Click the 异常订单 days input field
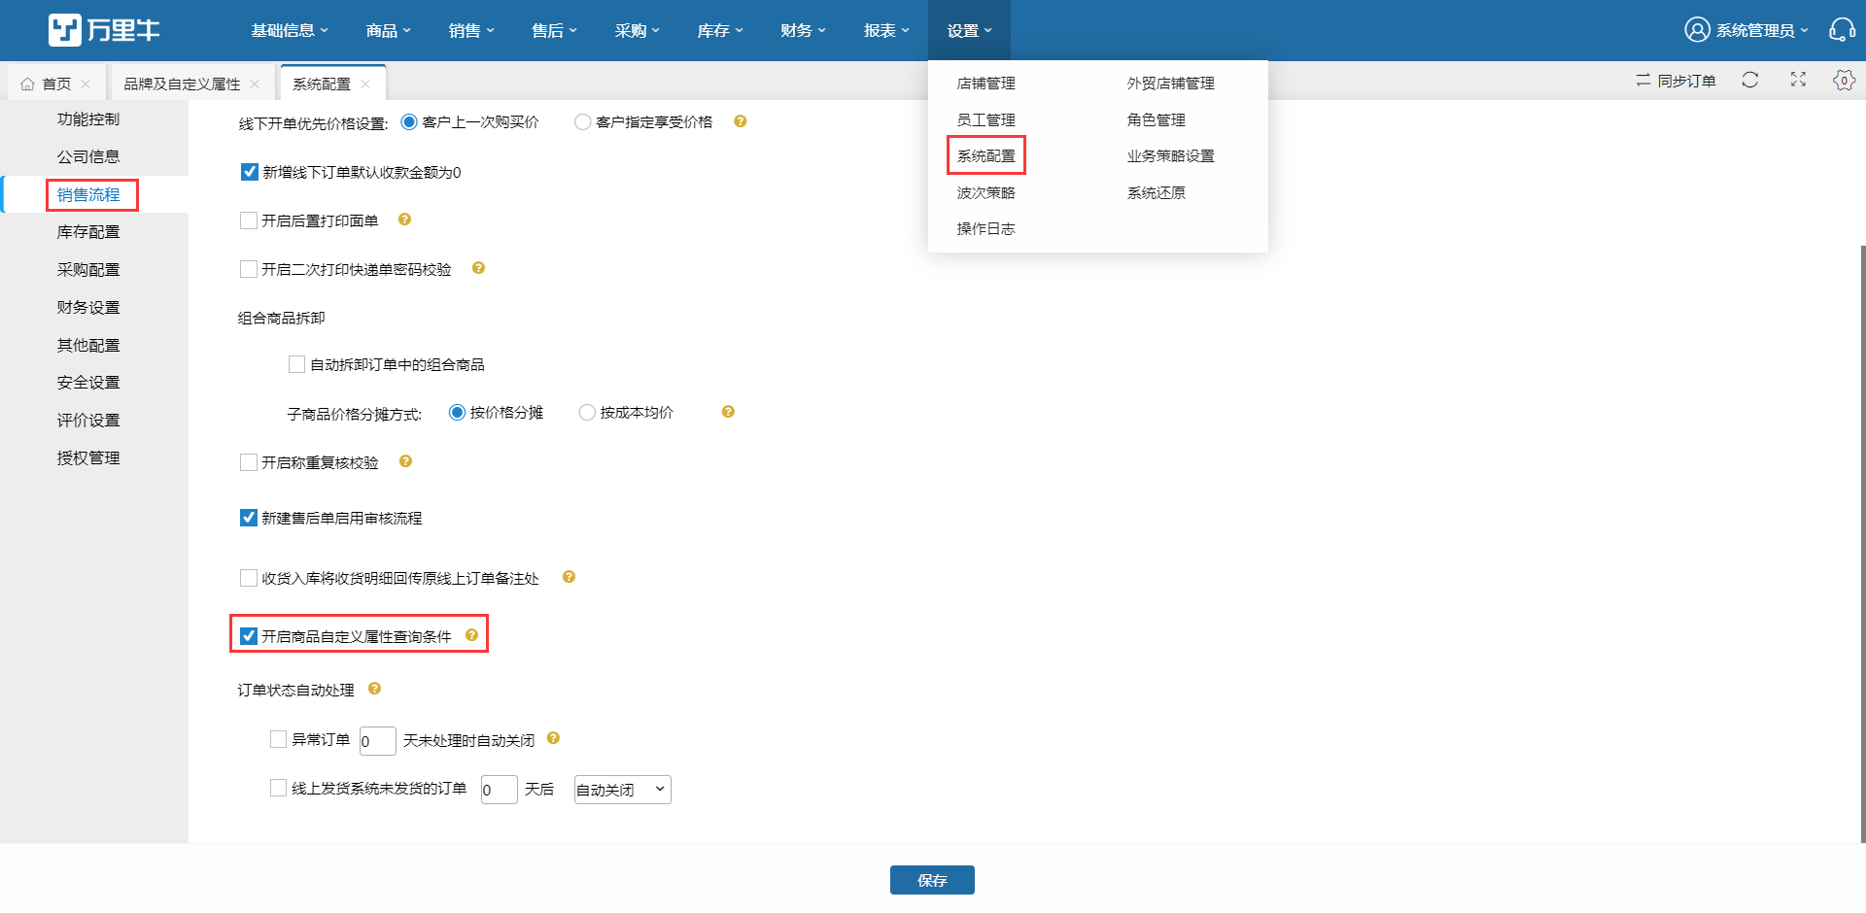This screenshot has width=1866, height=913. tap(377, 741)
